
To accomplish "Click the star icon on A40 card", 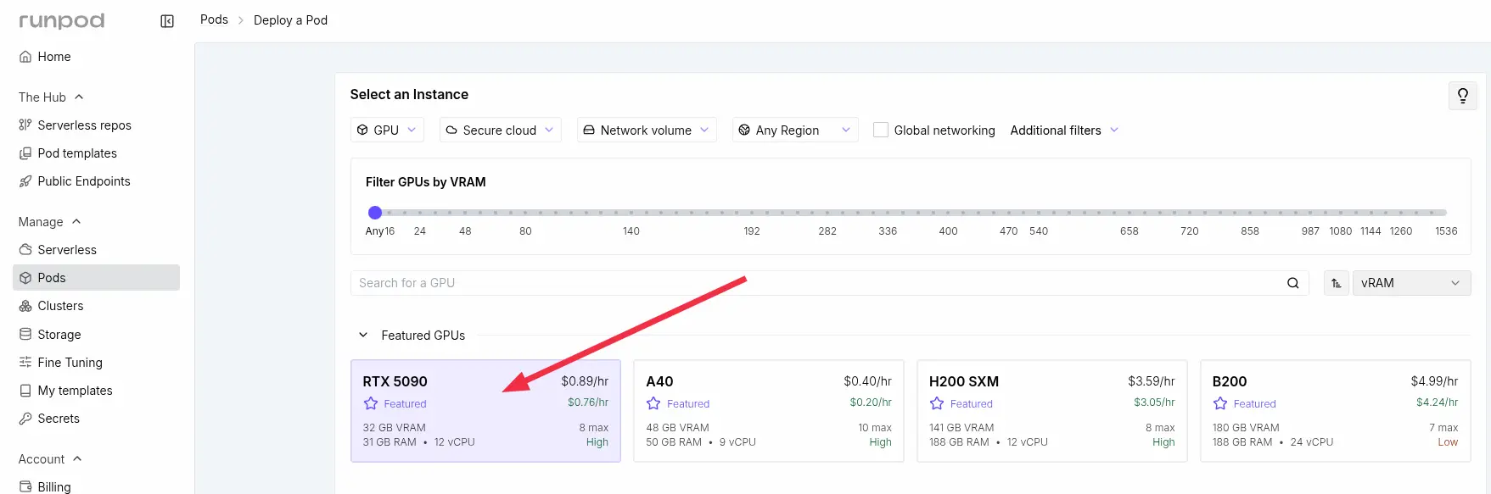I will [x=653, y=404].
